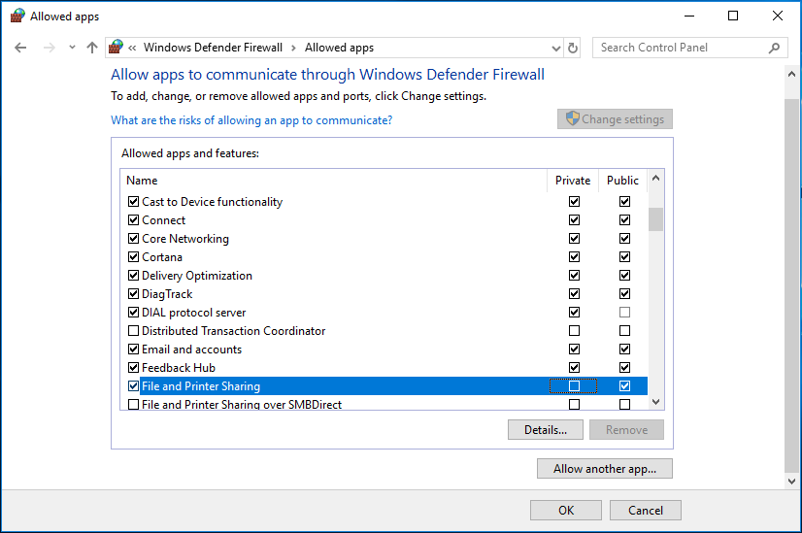Check Public box for DIAL protocol server
The width and height of the screenshot is (802, 533).
coord(624,312)
